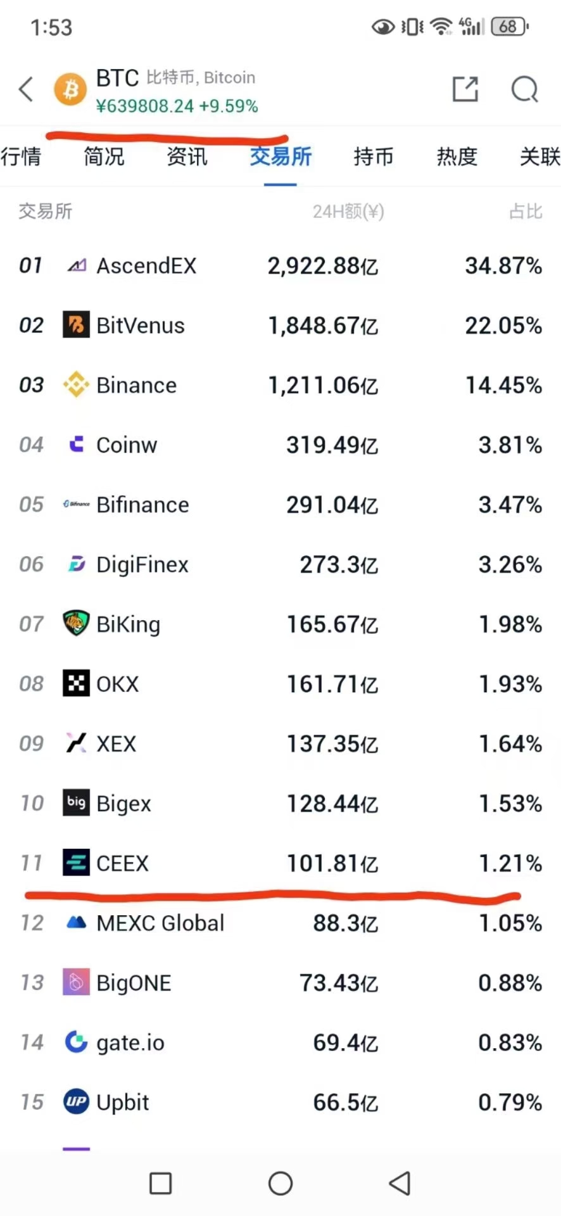Screen dimensions: 561x1216
Task: Switch to the 行情 tab
Action: pos(21,156)
